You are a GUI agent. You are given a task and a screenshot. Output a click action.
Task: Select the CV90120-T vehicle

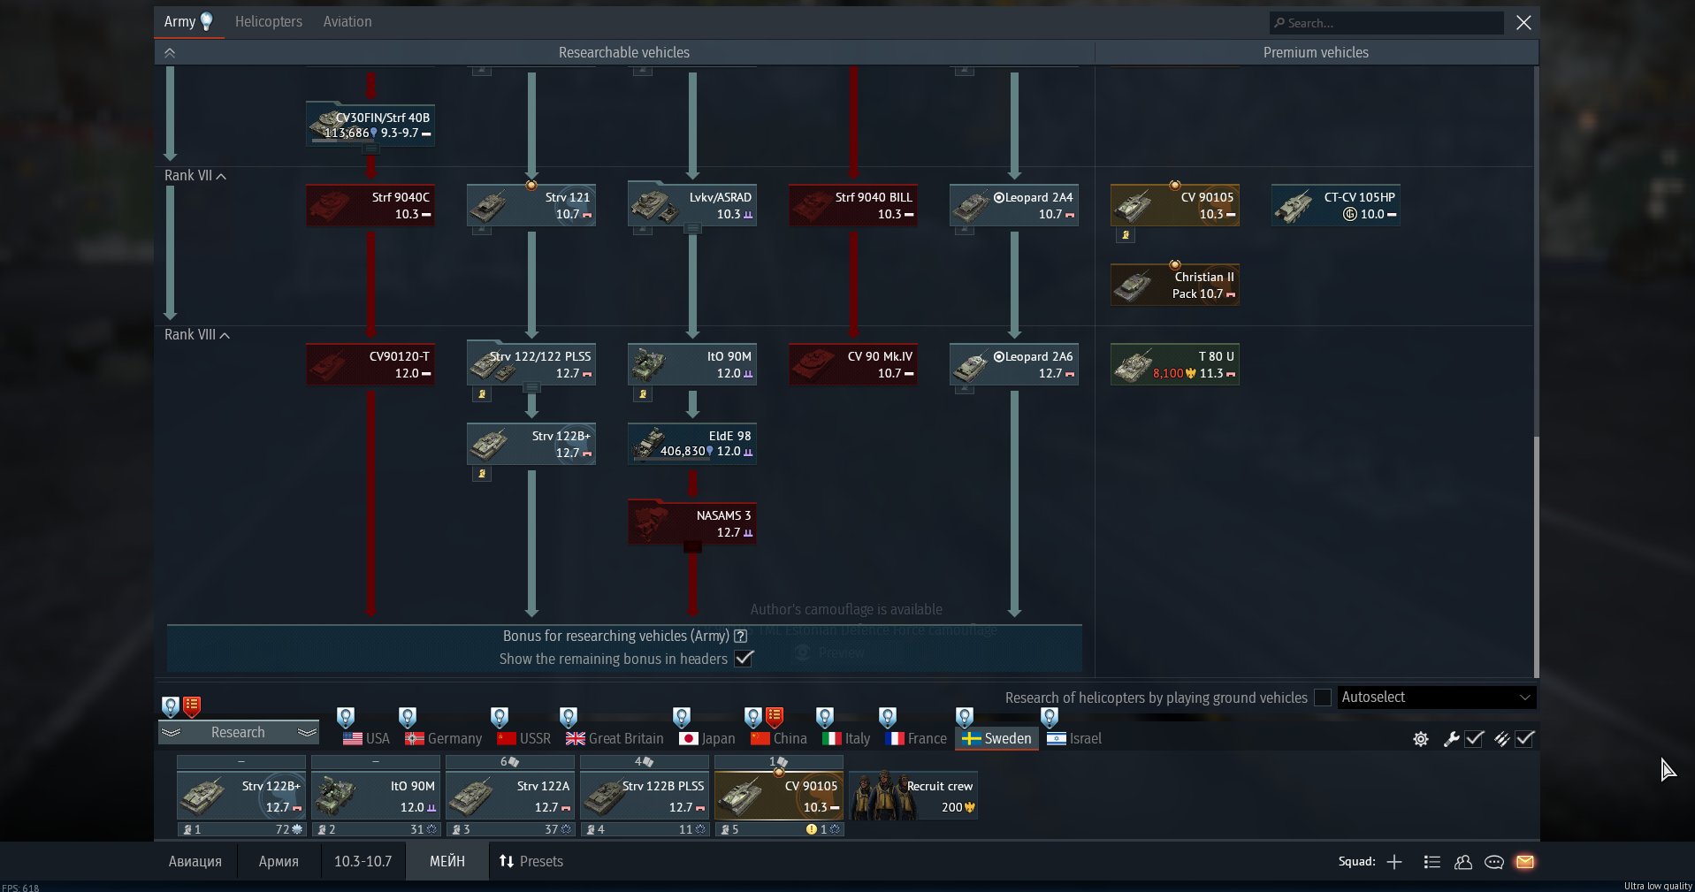(370, 364)
